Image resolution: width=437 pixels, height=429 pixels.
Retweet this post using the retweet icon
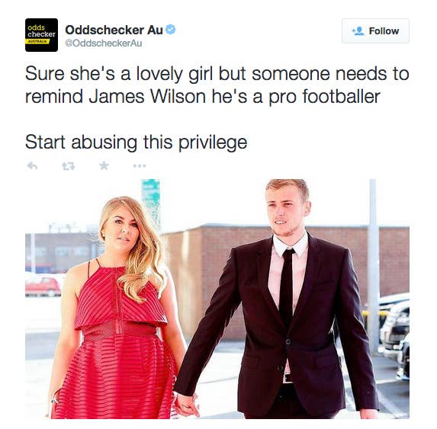tap(69, 166)
